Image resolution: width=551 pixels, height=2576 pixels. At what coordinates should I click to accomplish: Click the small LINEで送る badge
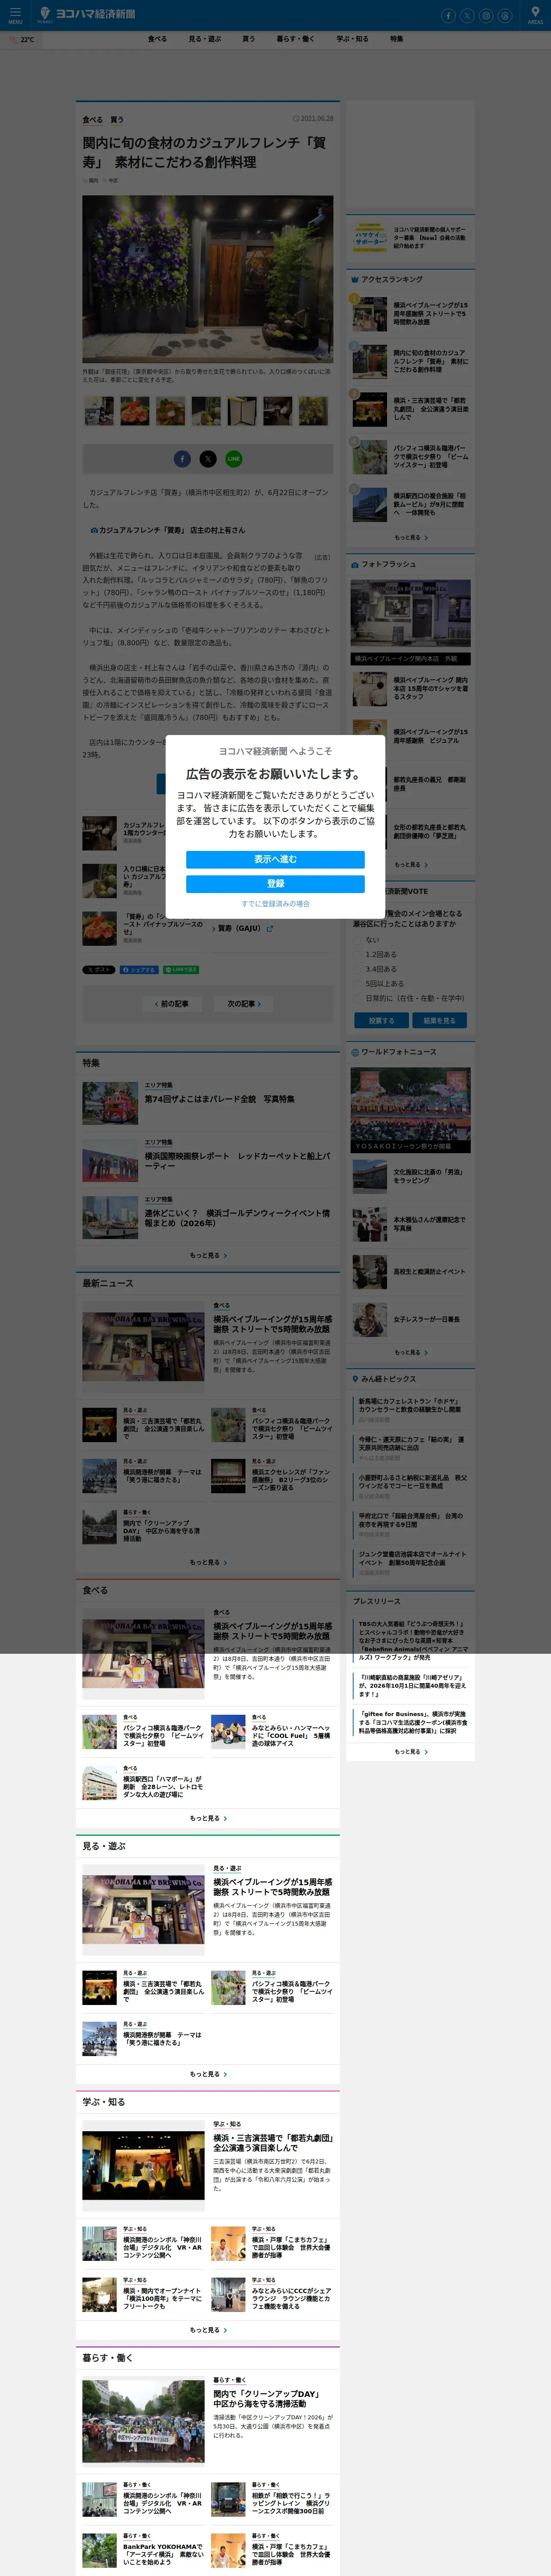pyautogui.click(x=181, y=970)
